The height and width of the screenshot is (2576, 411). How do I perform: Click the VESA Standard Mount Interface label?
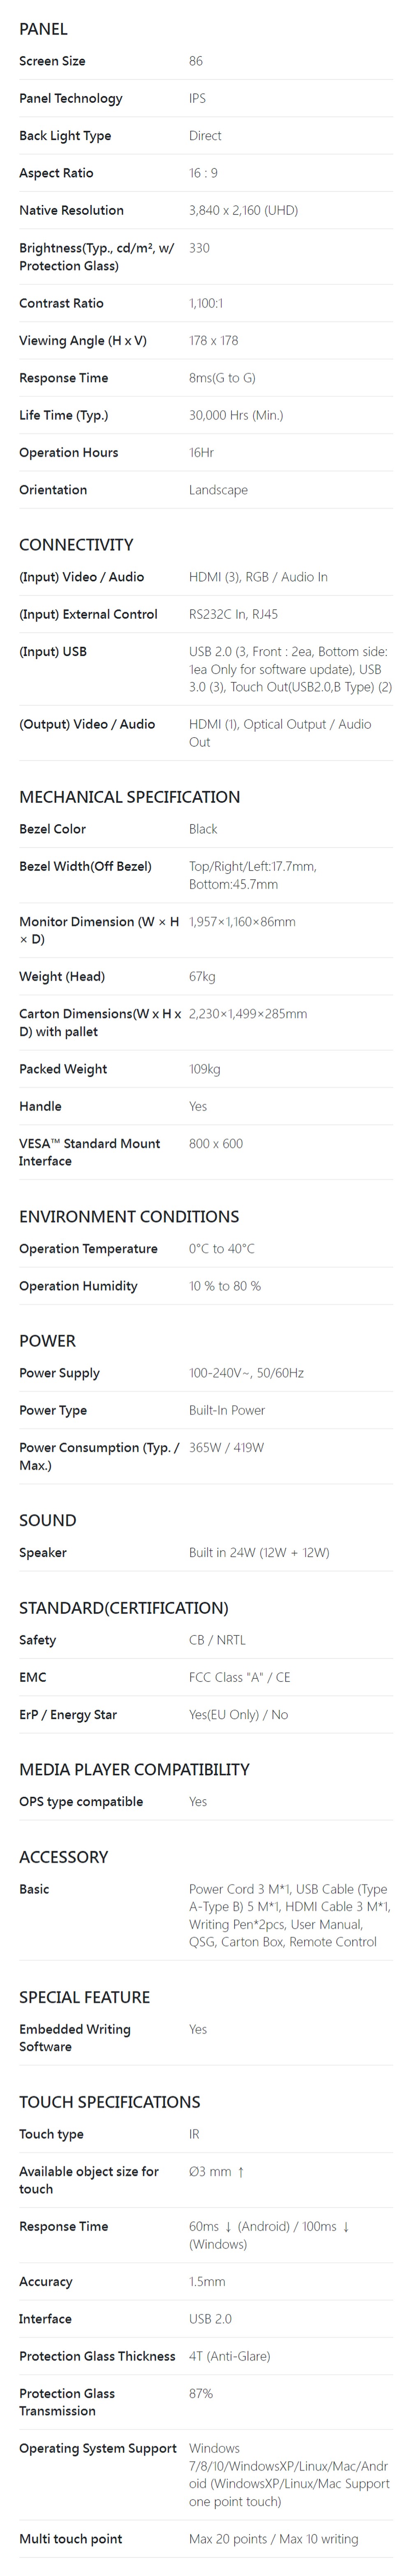(x=90, y=1152)
